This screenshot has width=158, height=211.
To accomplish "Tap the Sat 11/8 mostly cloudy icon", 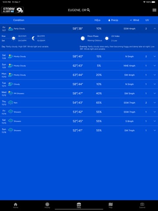I will pos(11,56).
